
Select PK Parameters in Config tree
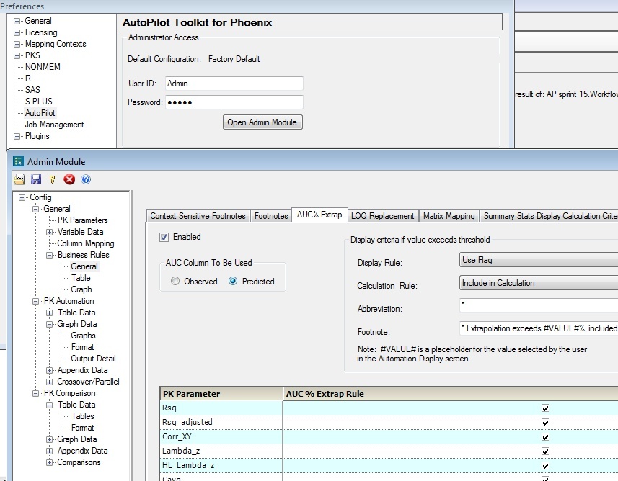pyautogui.click(x=83, y=220)
